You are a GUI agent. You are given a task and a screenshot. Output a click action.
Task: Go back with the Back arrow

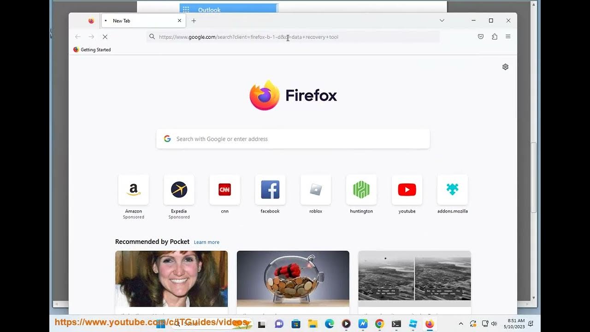(x=77, y=37)
